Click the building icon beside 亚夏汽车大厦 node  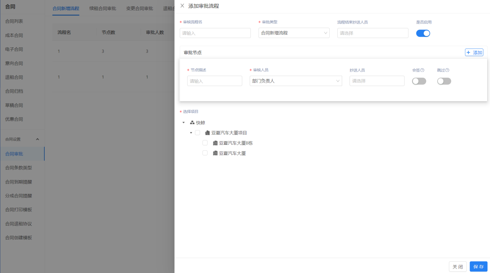coord(215,153)
